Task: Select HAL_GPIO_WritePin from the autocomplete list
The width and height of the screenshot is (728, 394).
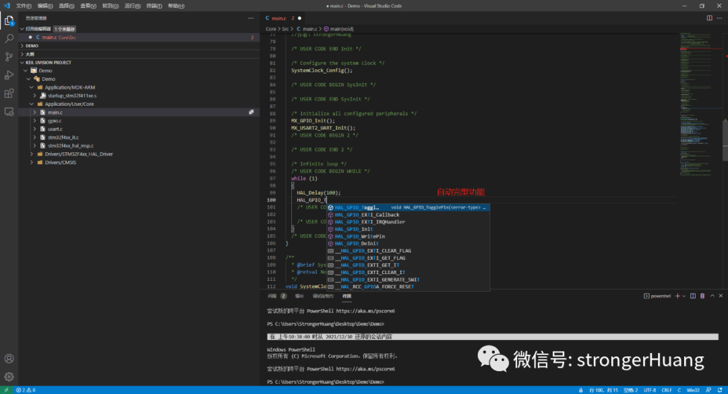Action: pos(359,236)
